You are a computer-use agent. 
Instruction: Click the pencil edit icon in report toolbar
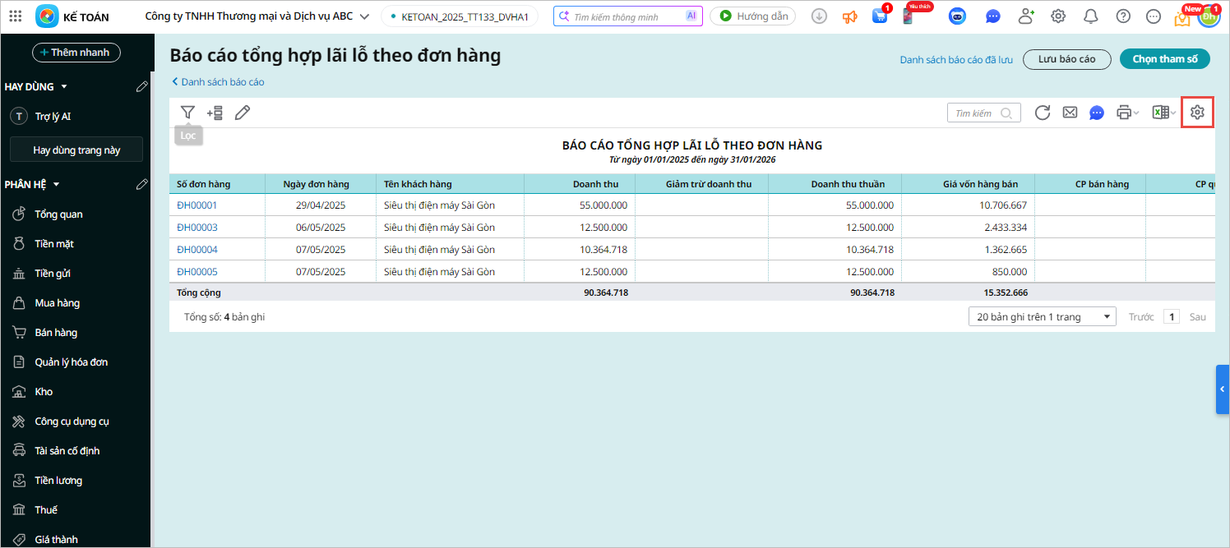(x=242, y=113)
